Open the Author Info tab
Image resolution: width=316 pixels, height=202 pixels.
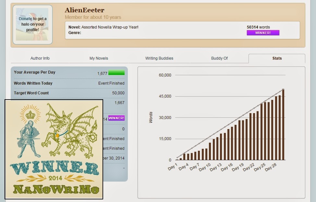pyautogui.click(x=40, y=58)
